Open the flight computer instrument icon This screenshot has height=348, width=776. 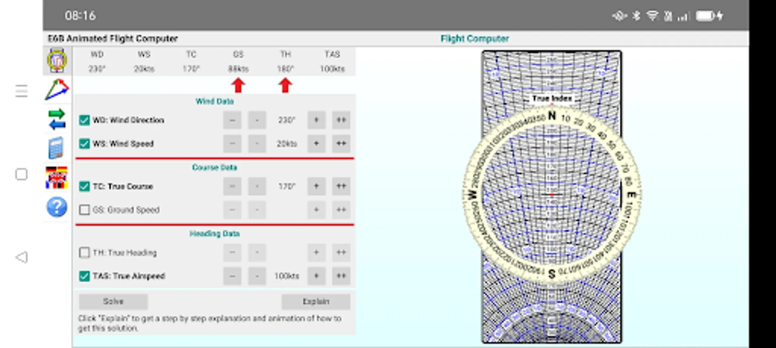[57, 60]
